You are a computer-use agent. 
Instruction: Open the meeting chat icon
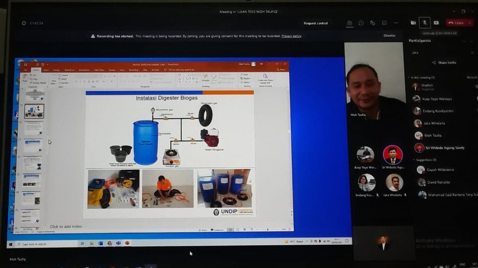pyautogui.click(x=361, y=23)
